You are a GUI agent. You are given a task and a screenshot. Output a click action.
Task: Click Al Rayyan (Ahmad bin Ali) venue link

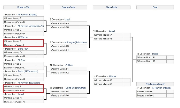31,26
